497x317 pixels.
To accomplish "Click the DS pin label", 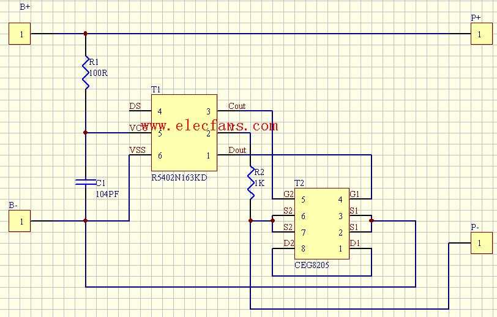I will pos(135,106).
